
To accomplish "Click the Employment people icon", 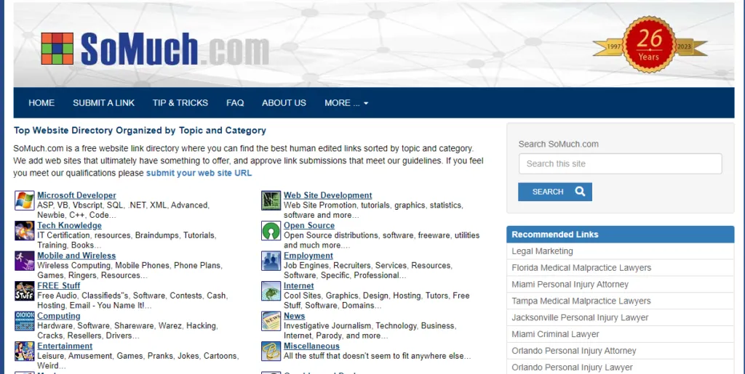I will click(x=271, y=261).
